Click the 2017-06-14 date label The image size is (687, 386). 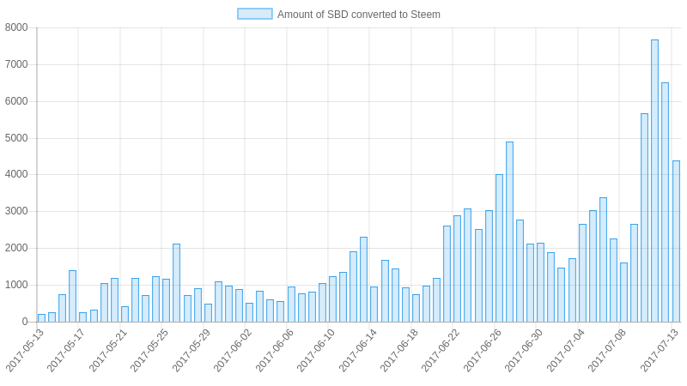tap(358, 351)
